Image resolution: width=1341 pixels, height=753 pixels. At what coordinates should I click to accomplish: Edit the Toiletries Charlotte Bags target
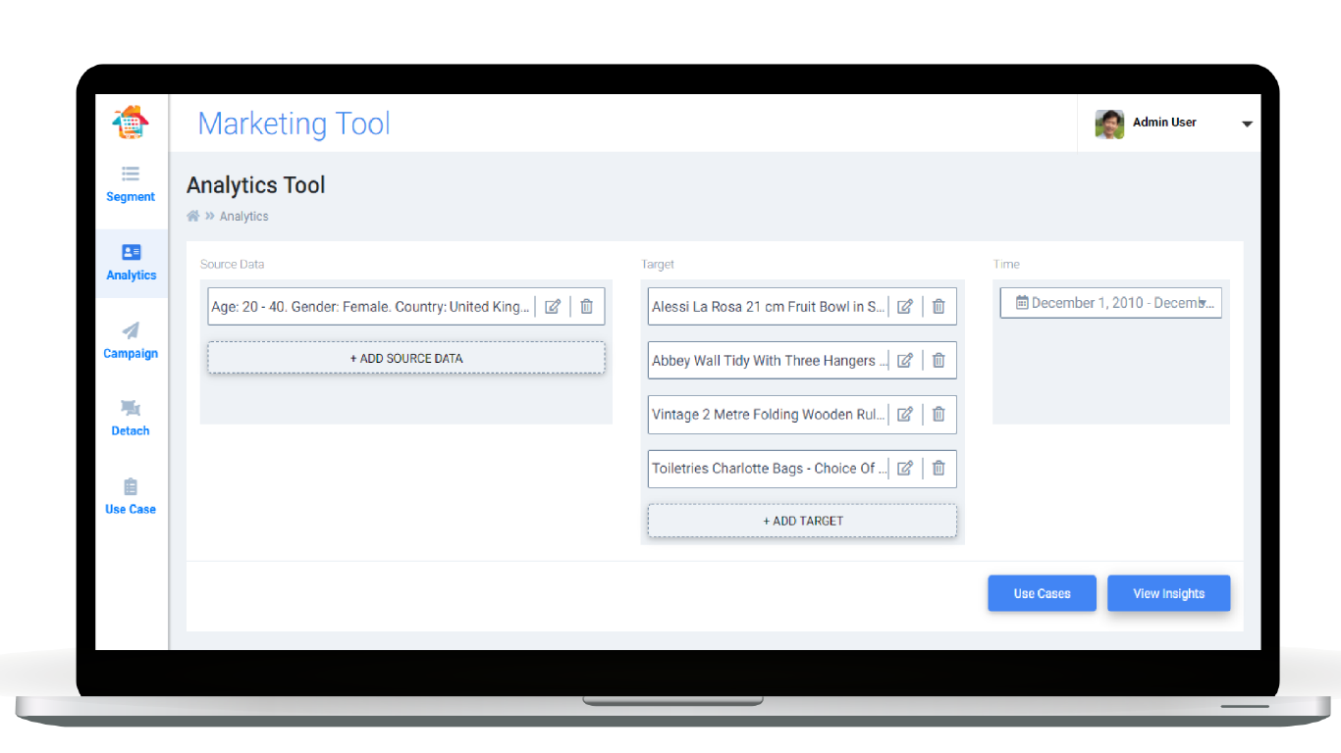click(x=905, y=468)
